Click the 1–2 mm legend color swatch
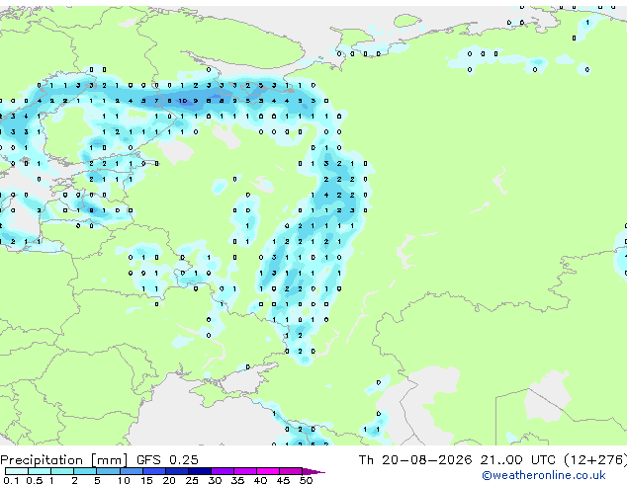Screen dimensions: 627x484 62,471
